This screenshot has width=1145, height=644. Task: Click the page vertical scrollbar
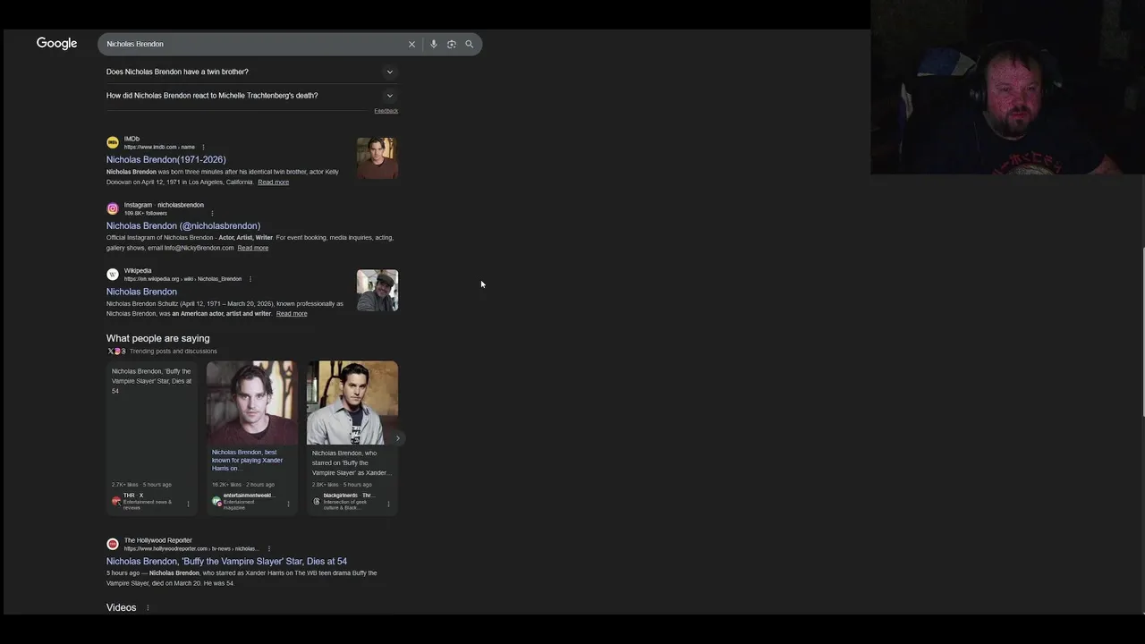(x=1141, y=331)
